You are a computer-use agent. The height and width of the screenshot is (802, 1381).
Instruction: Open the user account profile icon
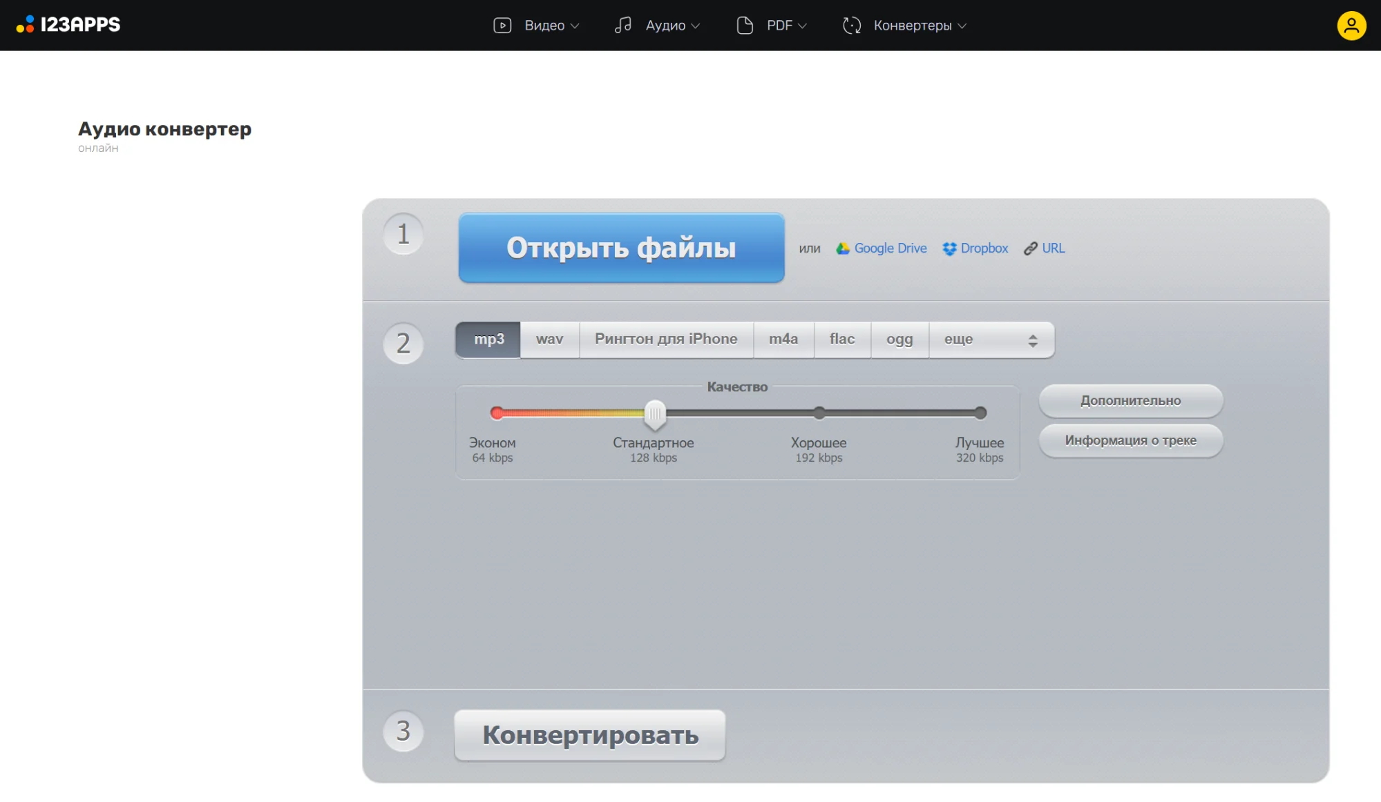(1351, 26)
